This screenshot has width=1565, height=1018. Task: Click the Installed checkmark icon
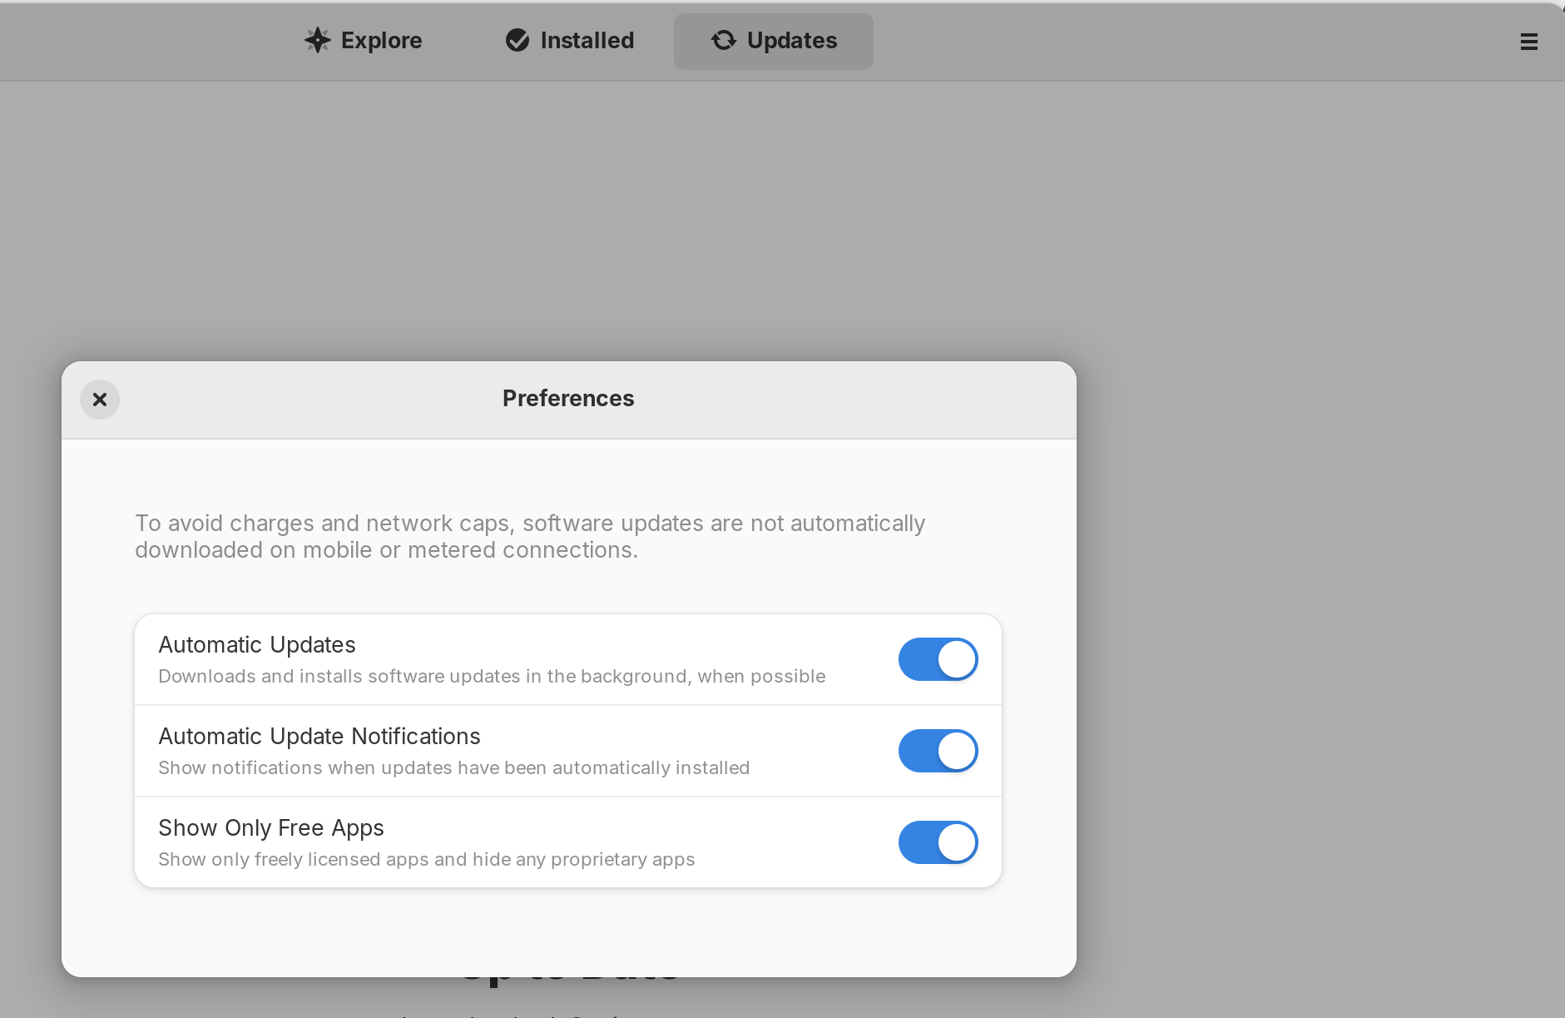(518, 40)
